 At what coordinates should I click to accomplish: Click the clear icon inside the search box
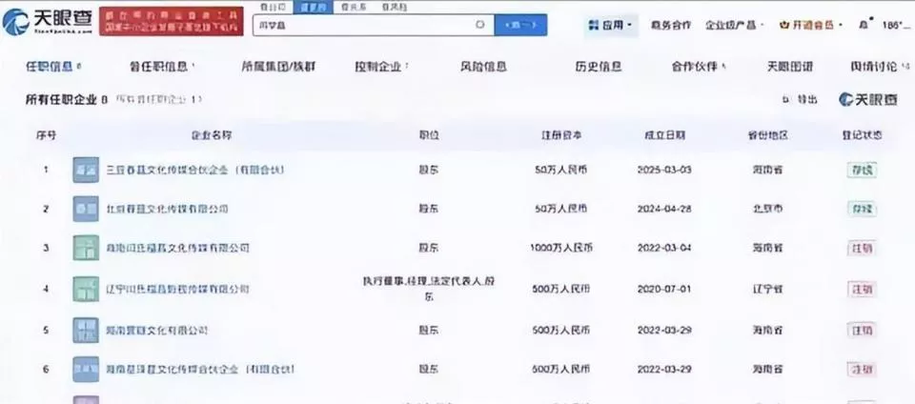479,25
